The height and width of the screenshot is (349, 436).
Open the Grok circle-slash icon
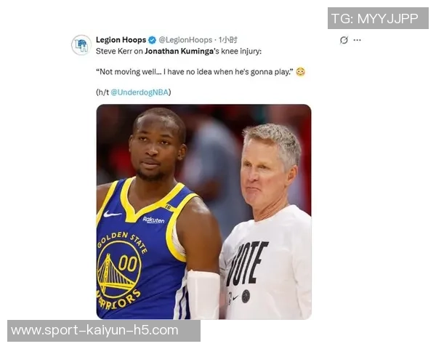[x=344, y=40]
